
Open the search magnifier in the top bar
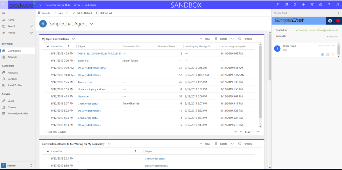(278, 4)
